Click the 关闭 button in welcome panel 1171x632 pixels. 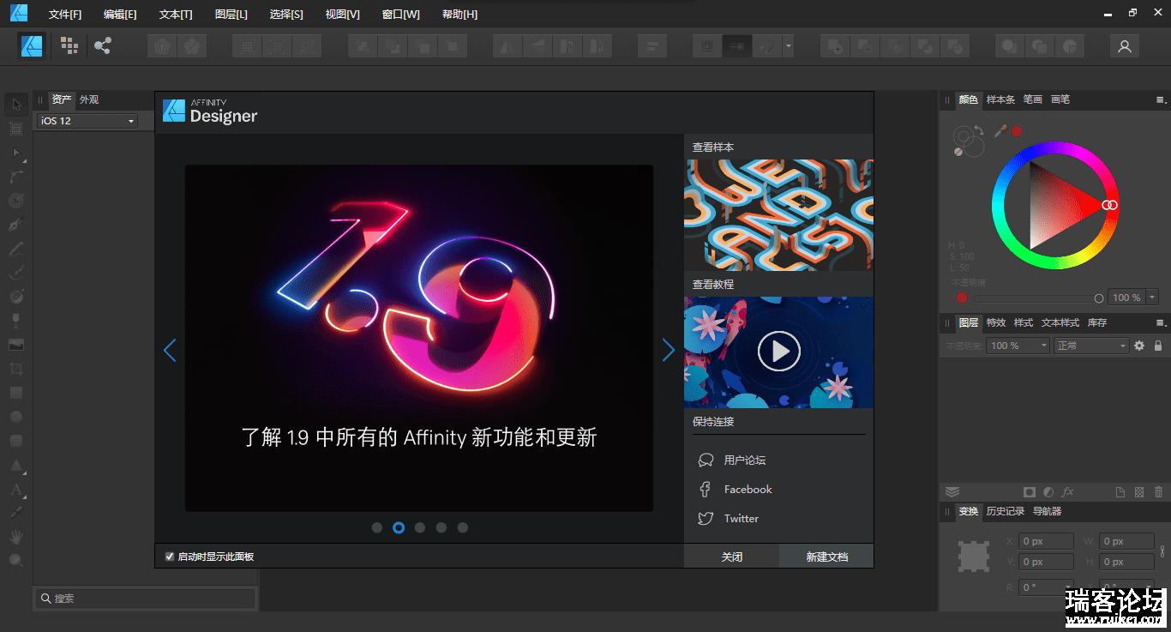click(731, 557)
